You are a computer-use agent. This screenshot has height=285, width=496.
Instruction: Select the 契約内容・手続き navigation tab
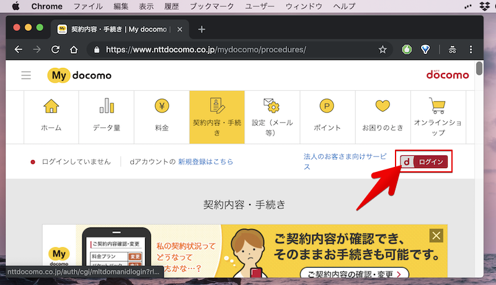[216, 116]
